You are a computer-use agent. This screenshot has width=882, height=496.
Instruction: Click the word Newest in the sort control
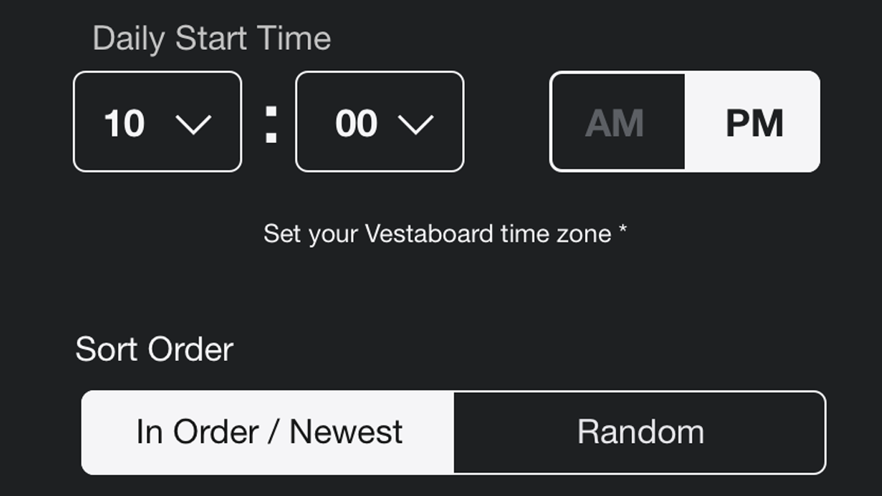click(x=346, y=432)
